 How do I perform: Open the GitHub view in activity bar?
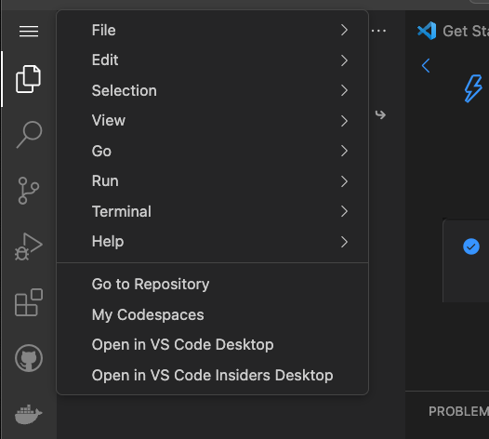tap(29, 358)
